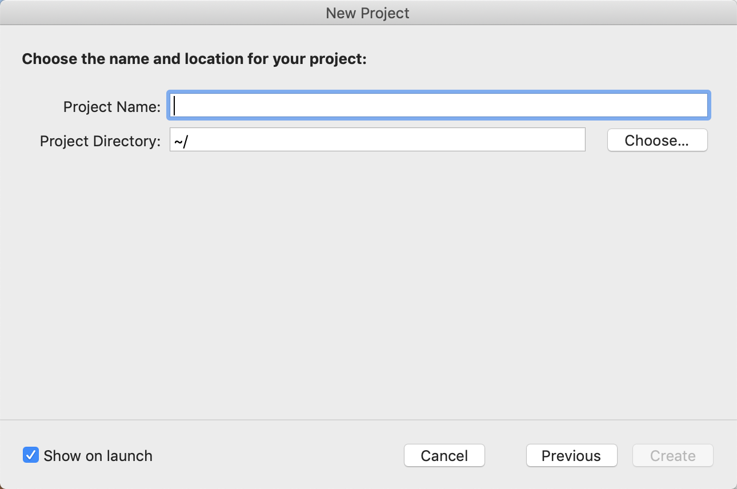Click the separator line above the buttons
The height and width of the screenshot is (489, 737).
pyautogui.click(x=368, y=420)
